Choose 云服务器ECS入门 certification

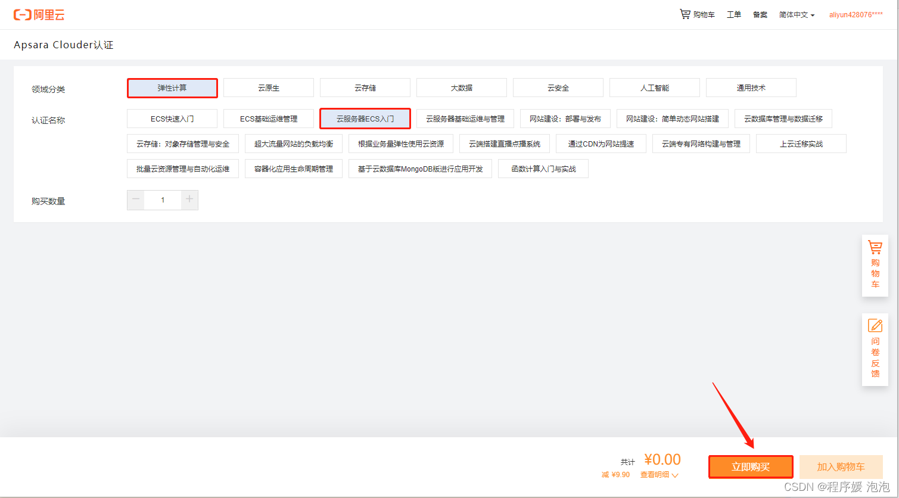(365, 119)
